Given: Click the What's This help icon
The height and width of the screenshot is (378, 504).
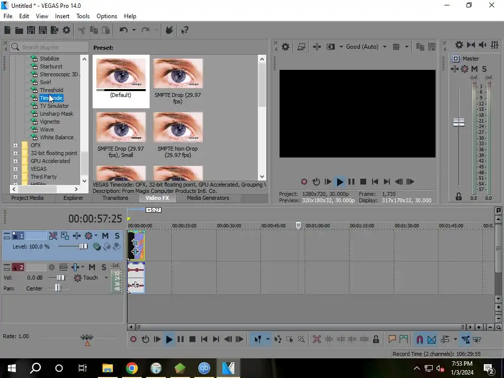Looking at the screenshot, I should coord(185,30).
